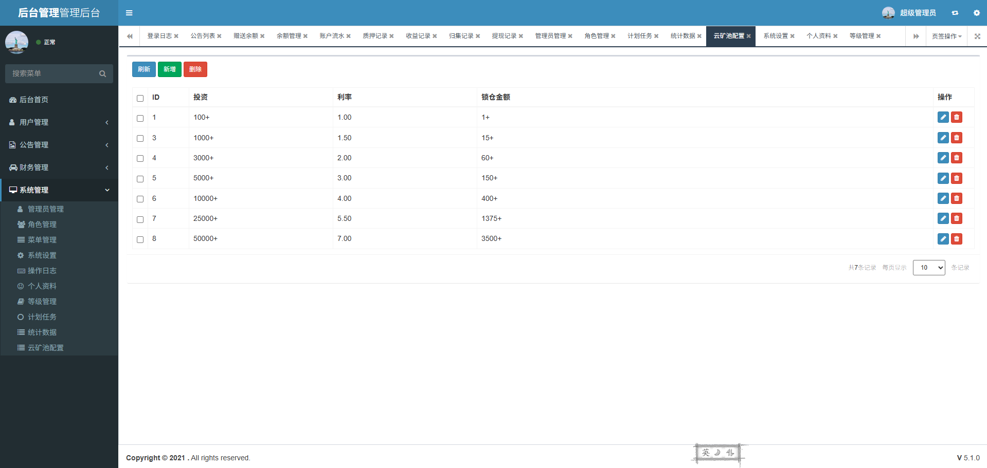Expand the 用户管理 sidebar menu
Image resolution: width=987 pixels, height=468 pixels.
(59, 122)
